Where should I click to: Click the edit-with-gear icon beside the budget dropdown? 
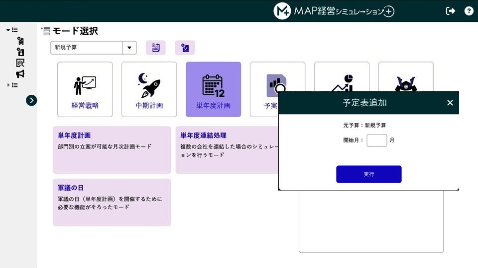pos(185,48)
